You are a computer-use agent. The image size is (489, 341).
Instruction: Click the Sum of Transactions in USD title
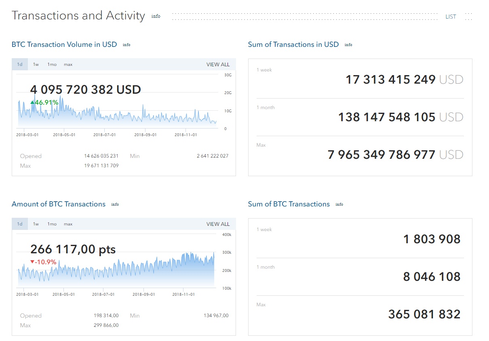pos(293,44)
